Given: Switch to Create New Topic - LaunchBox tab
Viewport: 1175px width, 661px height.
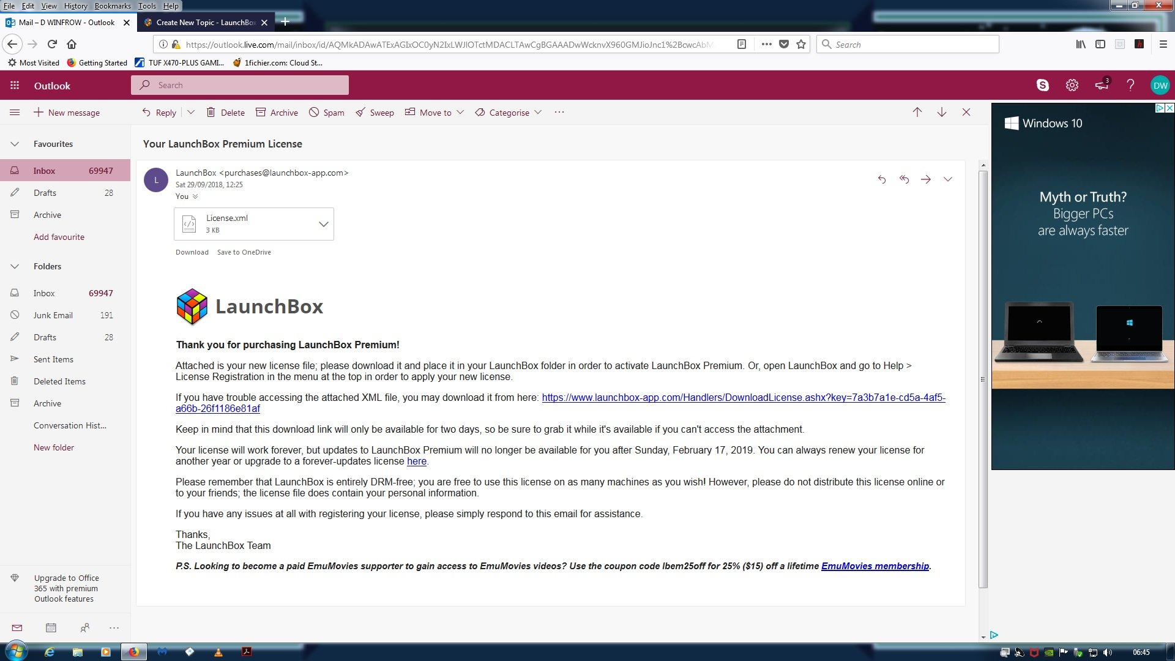Looking at the screenshot, I should coord(206,23).
